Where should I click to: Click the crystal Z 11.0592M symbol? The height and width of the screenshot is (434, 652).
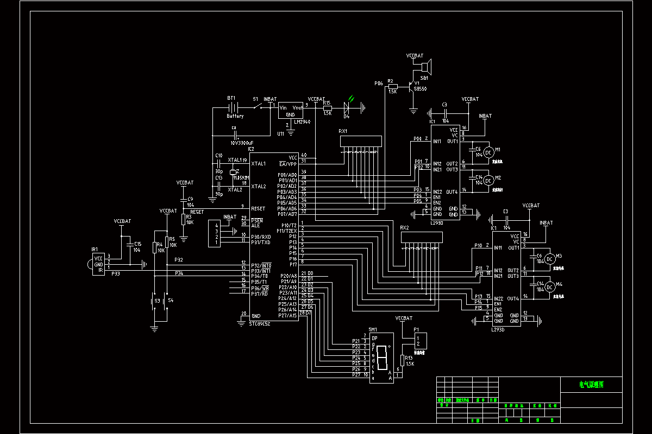click(x=234, y=173)
